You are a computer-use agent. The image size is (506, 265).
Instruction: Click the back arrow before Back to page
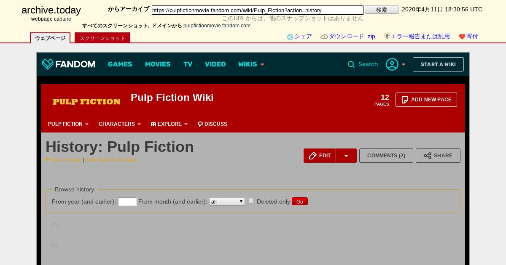tap(48, 159)
